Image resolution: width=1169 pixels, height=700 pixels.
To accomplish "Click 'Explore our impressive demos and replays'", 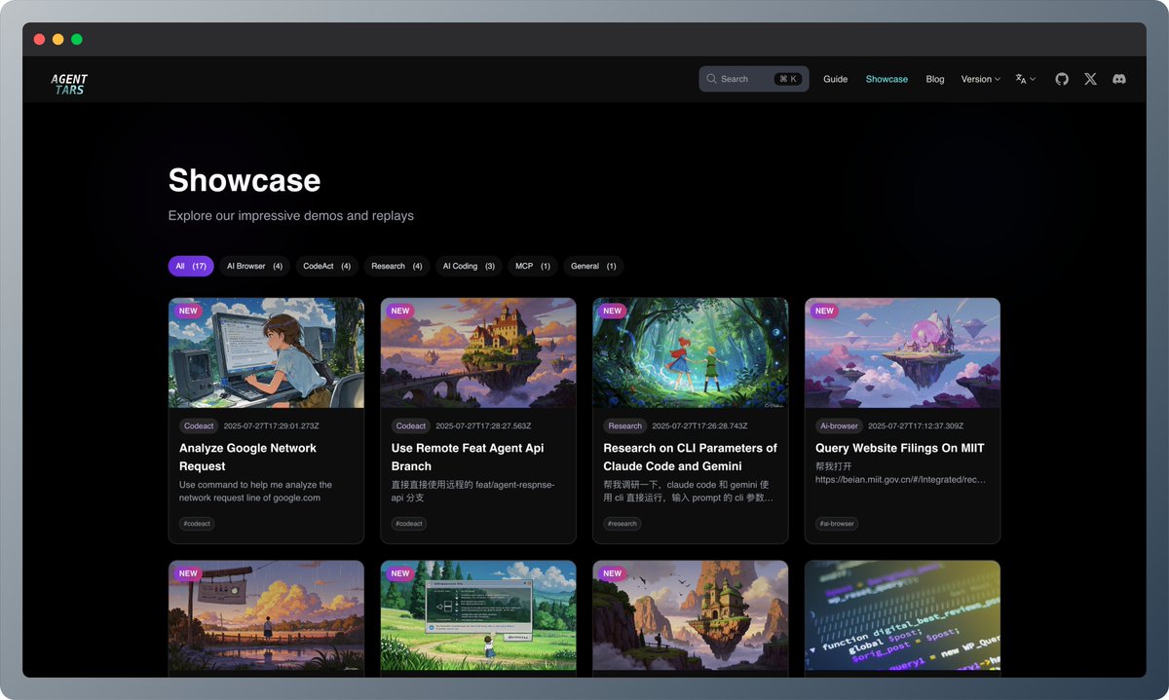I will pos(291,215).
